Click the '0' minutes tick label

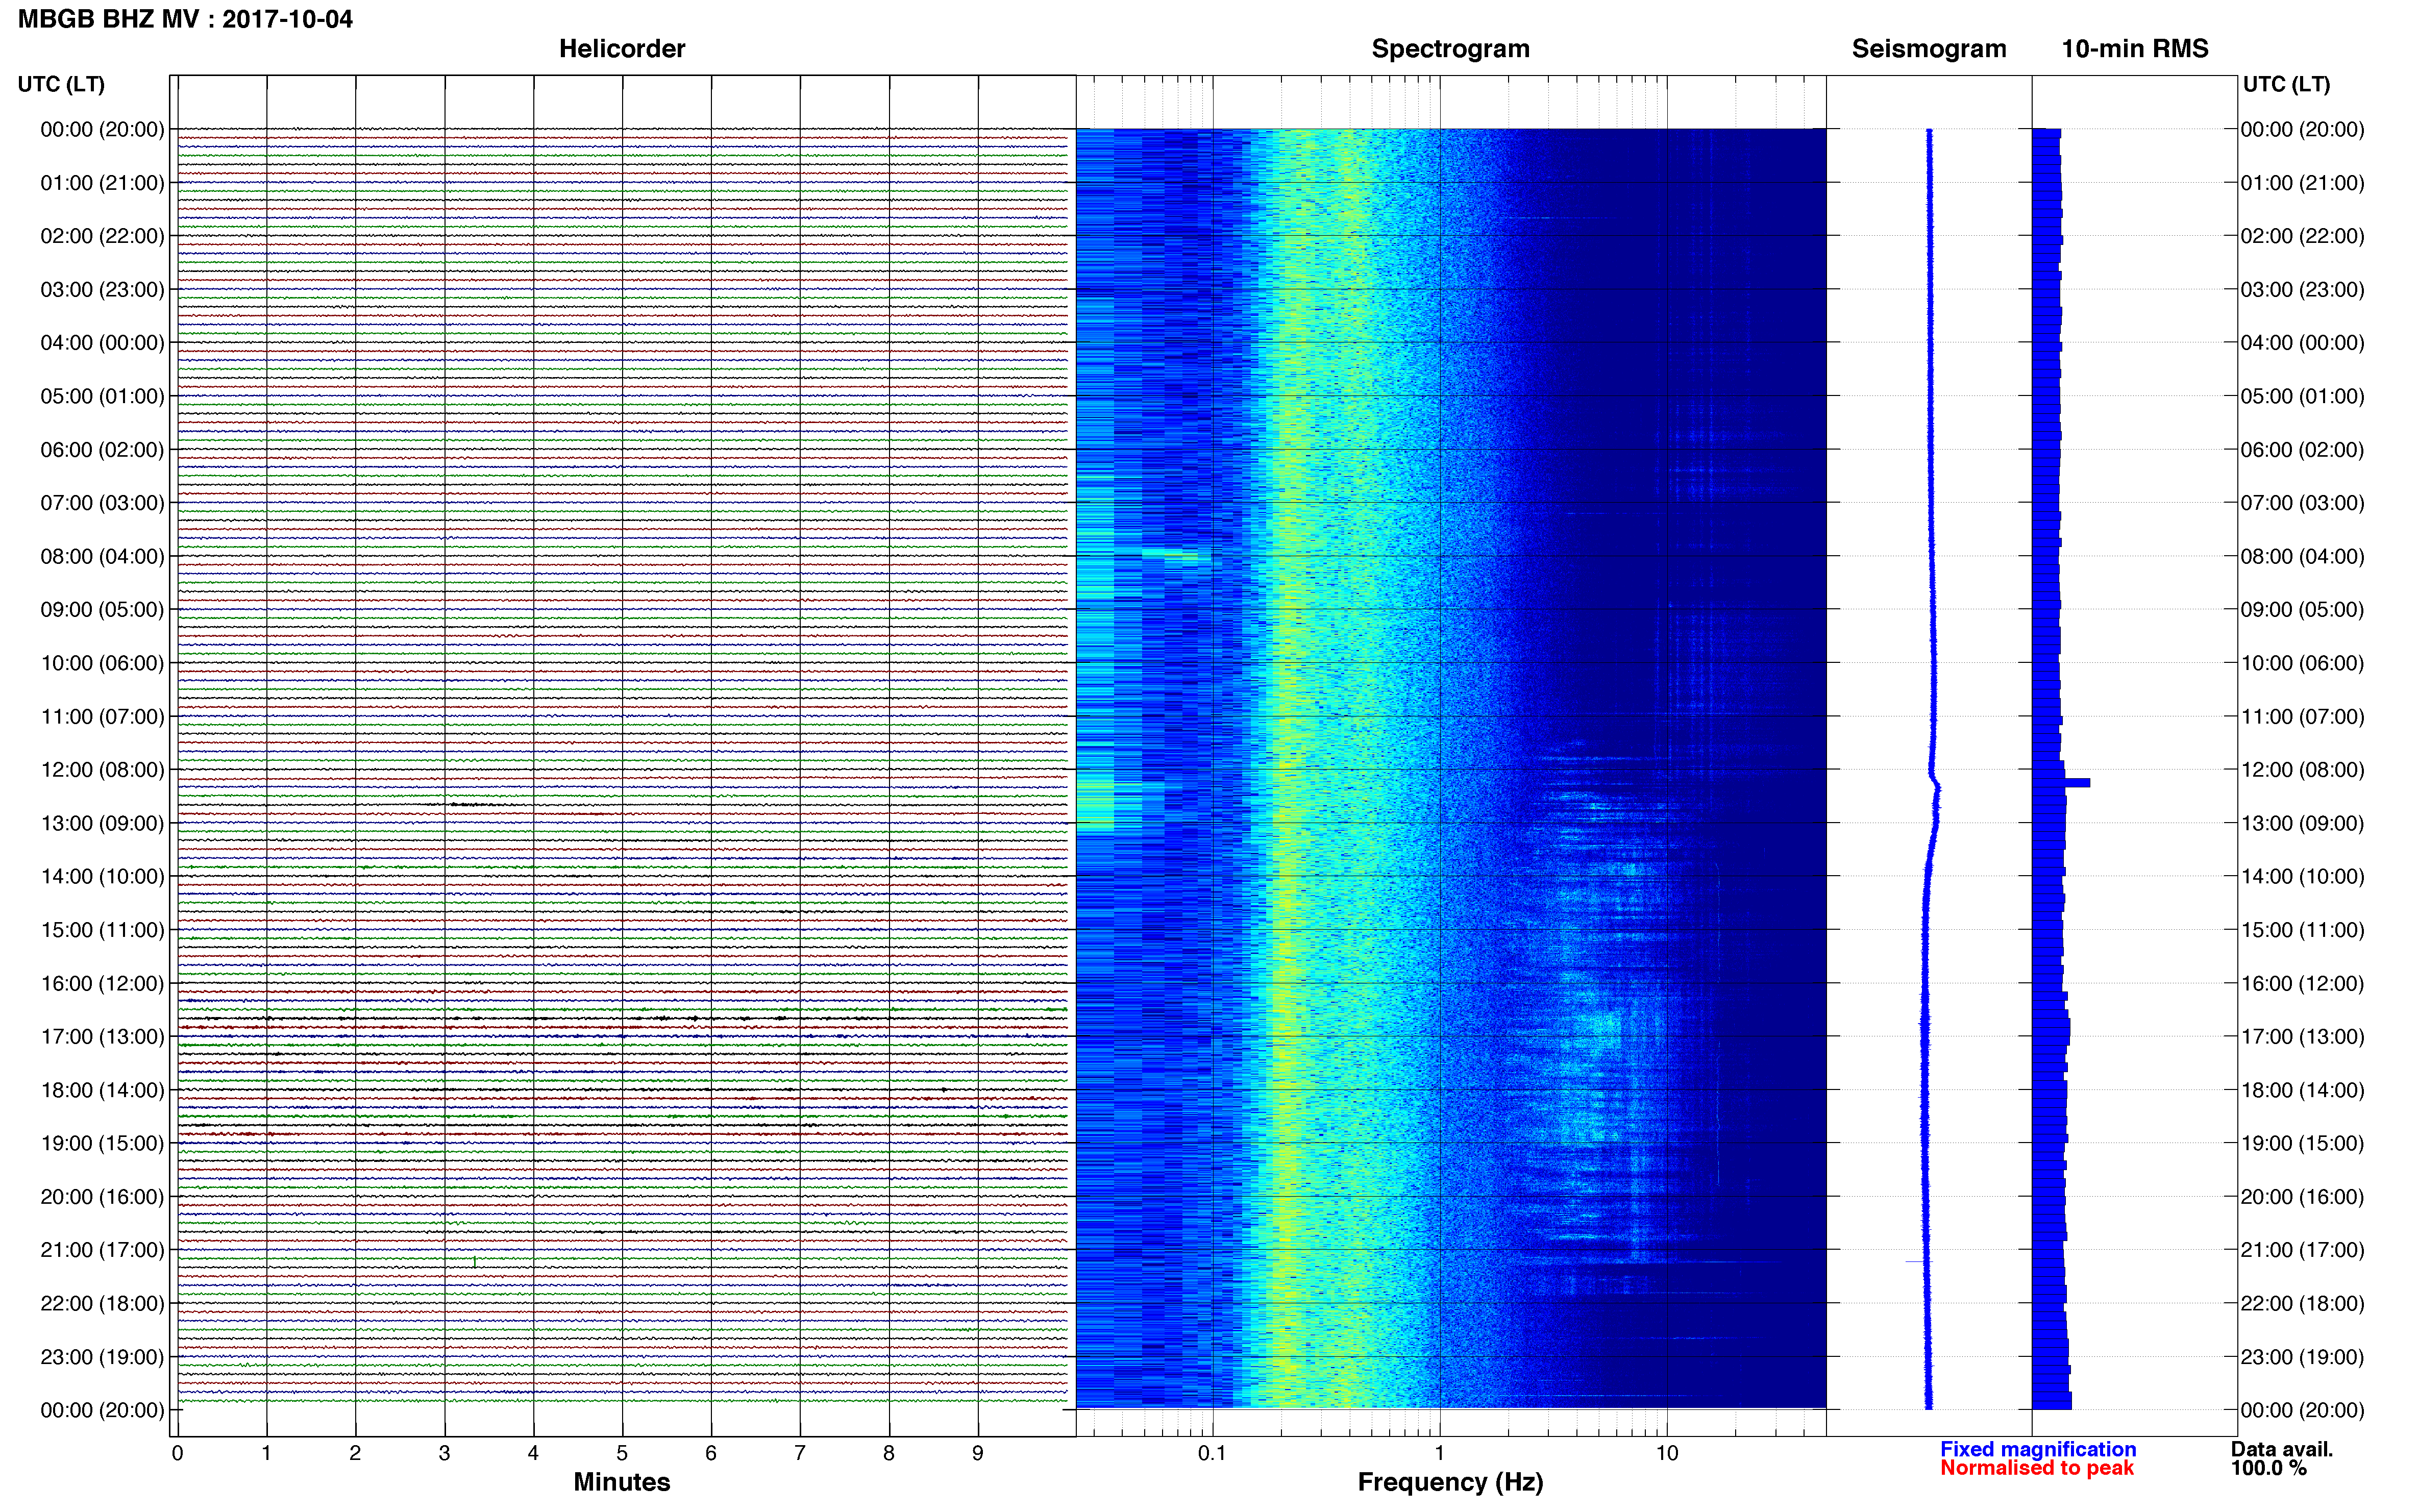click(178, 1453)
